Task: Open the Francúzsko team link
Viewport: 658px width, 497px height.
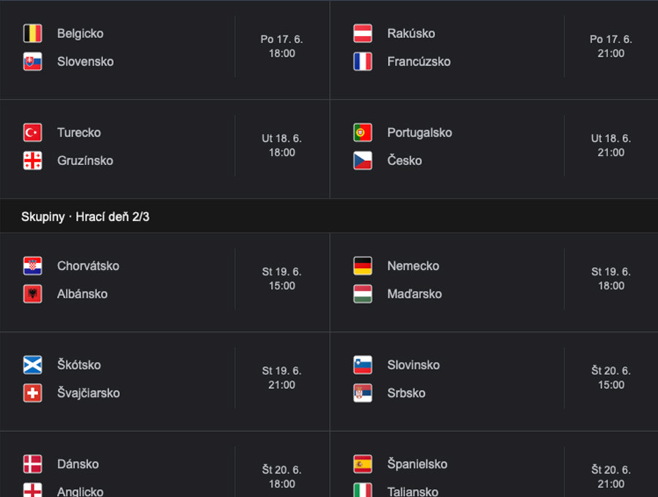Action: tap(419, 61)
